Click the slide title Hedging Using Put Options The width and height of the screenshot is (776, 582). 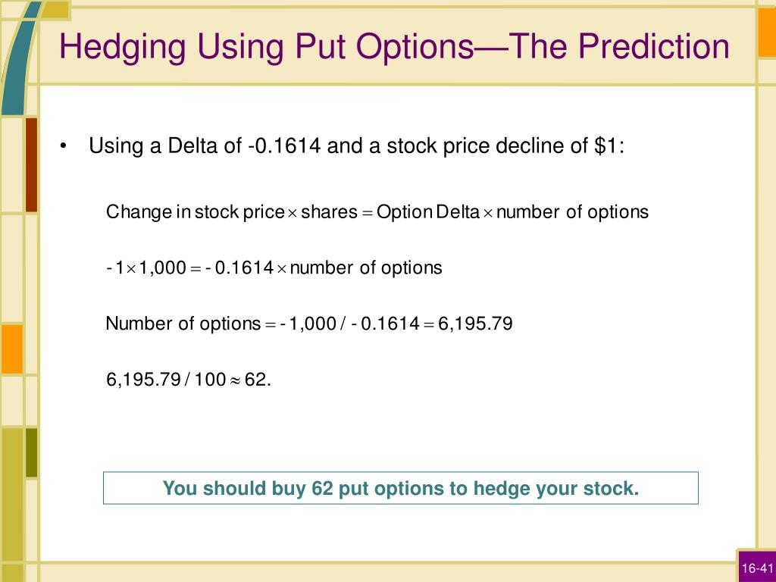394,47
